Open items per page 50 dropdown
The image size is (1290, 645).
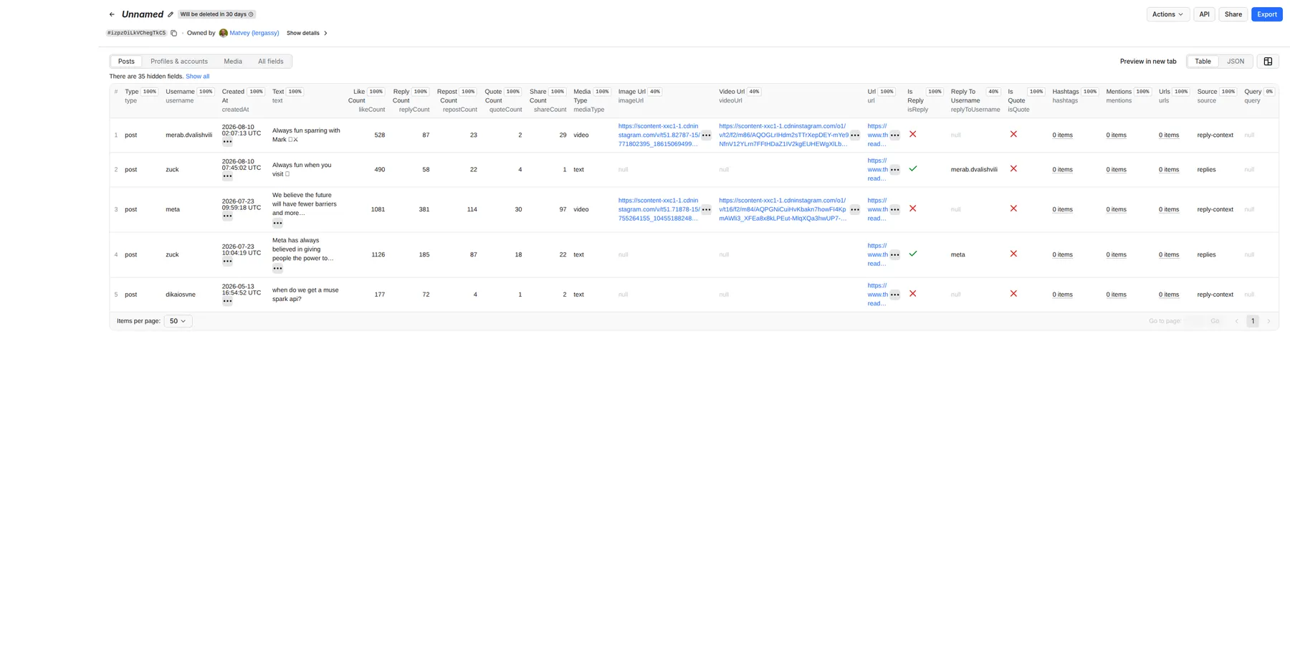(178, 321)
